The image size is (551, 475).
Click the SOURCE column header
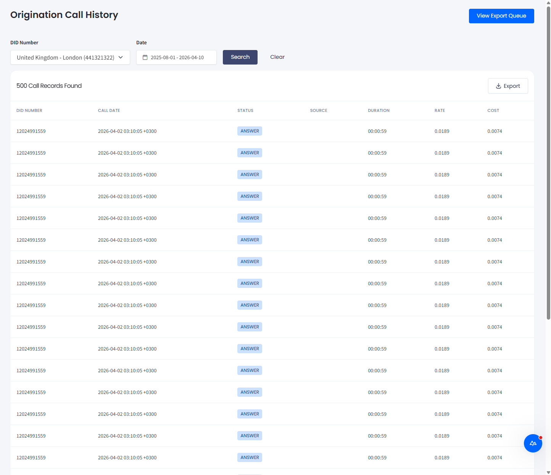(x=319, y=111)
